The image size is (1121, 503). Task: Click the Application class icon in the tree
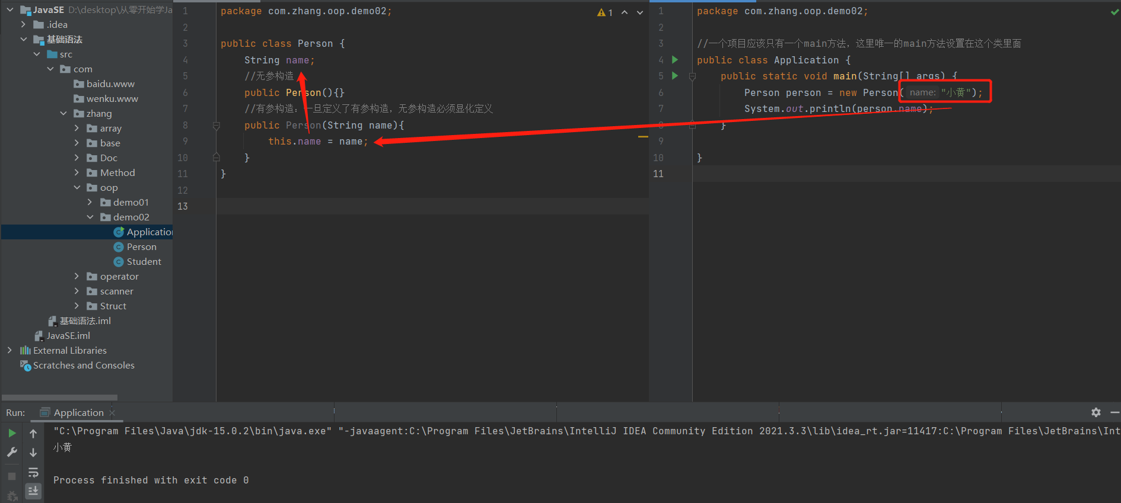(x=119, y=232)
